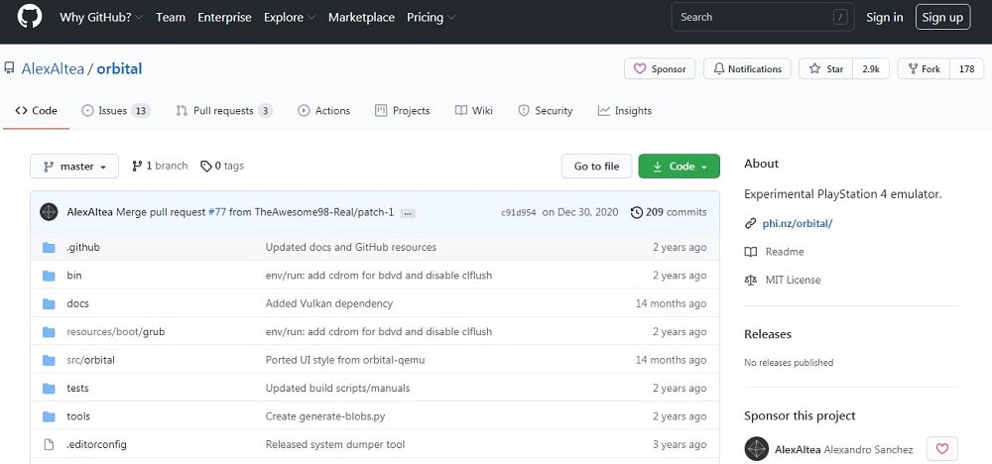Image resolution: width=992 pixels, height=464 pixels.
Task: Open commit 'Create generate-blobs.py'
Action: 325,416
